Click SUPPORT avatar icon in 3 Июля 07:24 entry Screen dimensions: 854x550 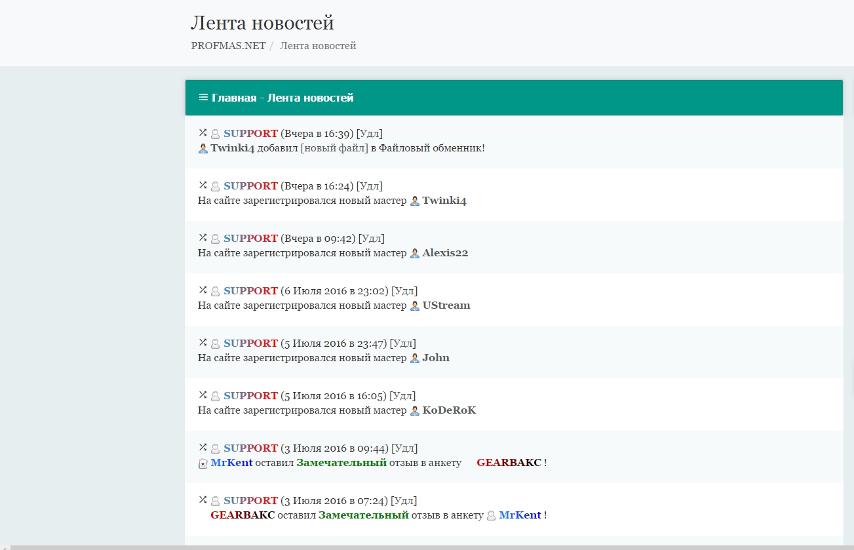(215, 501)
